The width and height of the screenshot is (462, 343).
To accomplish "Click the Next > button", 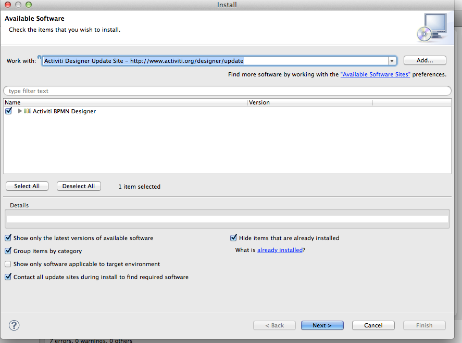I will coord(322,325).
